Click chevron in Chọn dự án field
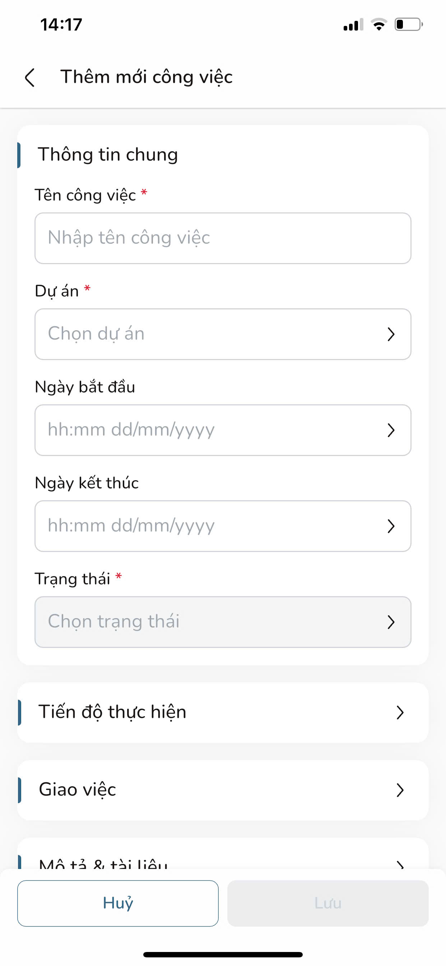The image size is (446, 966). coord(391,334)
